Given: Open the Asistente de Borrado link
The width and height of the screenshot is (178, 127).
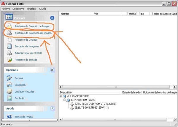Looking at the screenshot, I should [26, 60].
